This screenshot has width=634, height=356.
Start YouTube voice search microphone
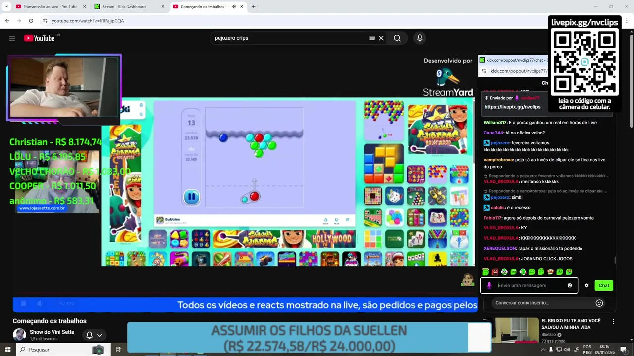point(420,38)
